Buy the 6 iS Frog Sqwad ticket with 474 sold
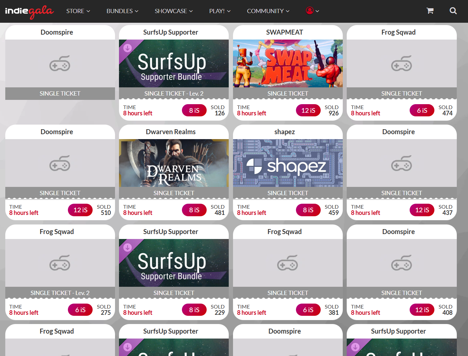Viewport: 468px width, 356px height. pos(422,110)
